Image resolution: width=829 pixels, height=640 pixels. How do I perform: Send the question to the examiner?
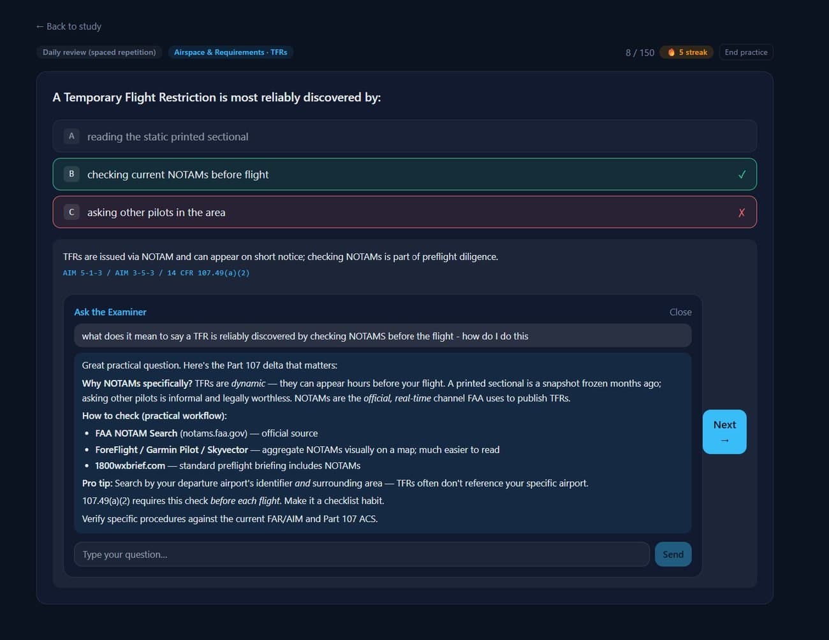coord(673,554)
